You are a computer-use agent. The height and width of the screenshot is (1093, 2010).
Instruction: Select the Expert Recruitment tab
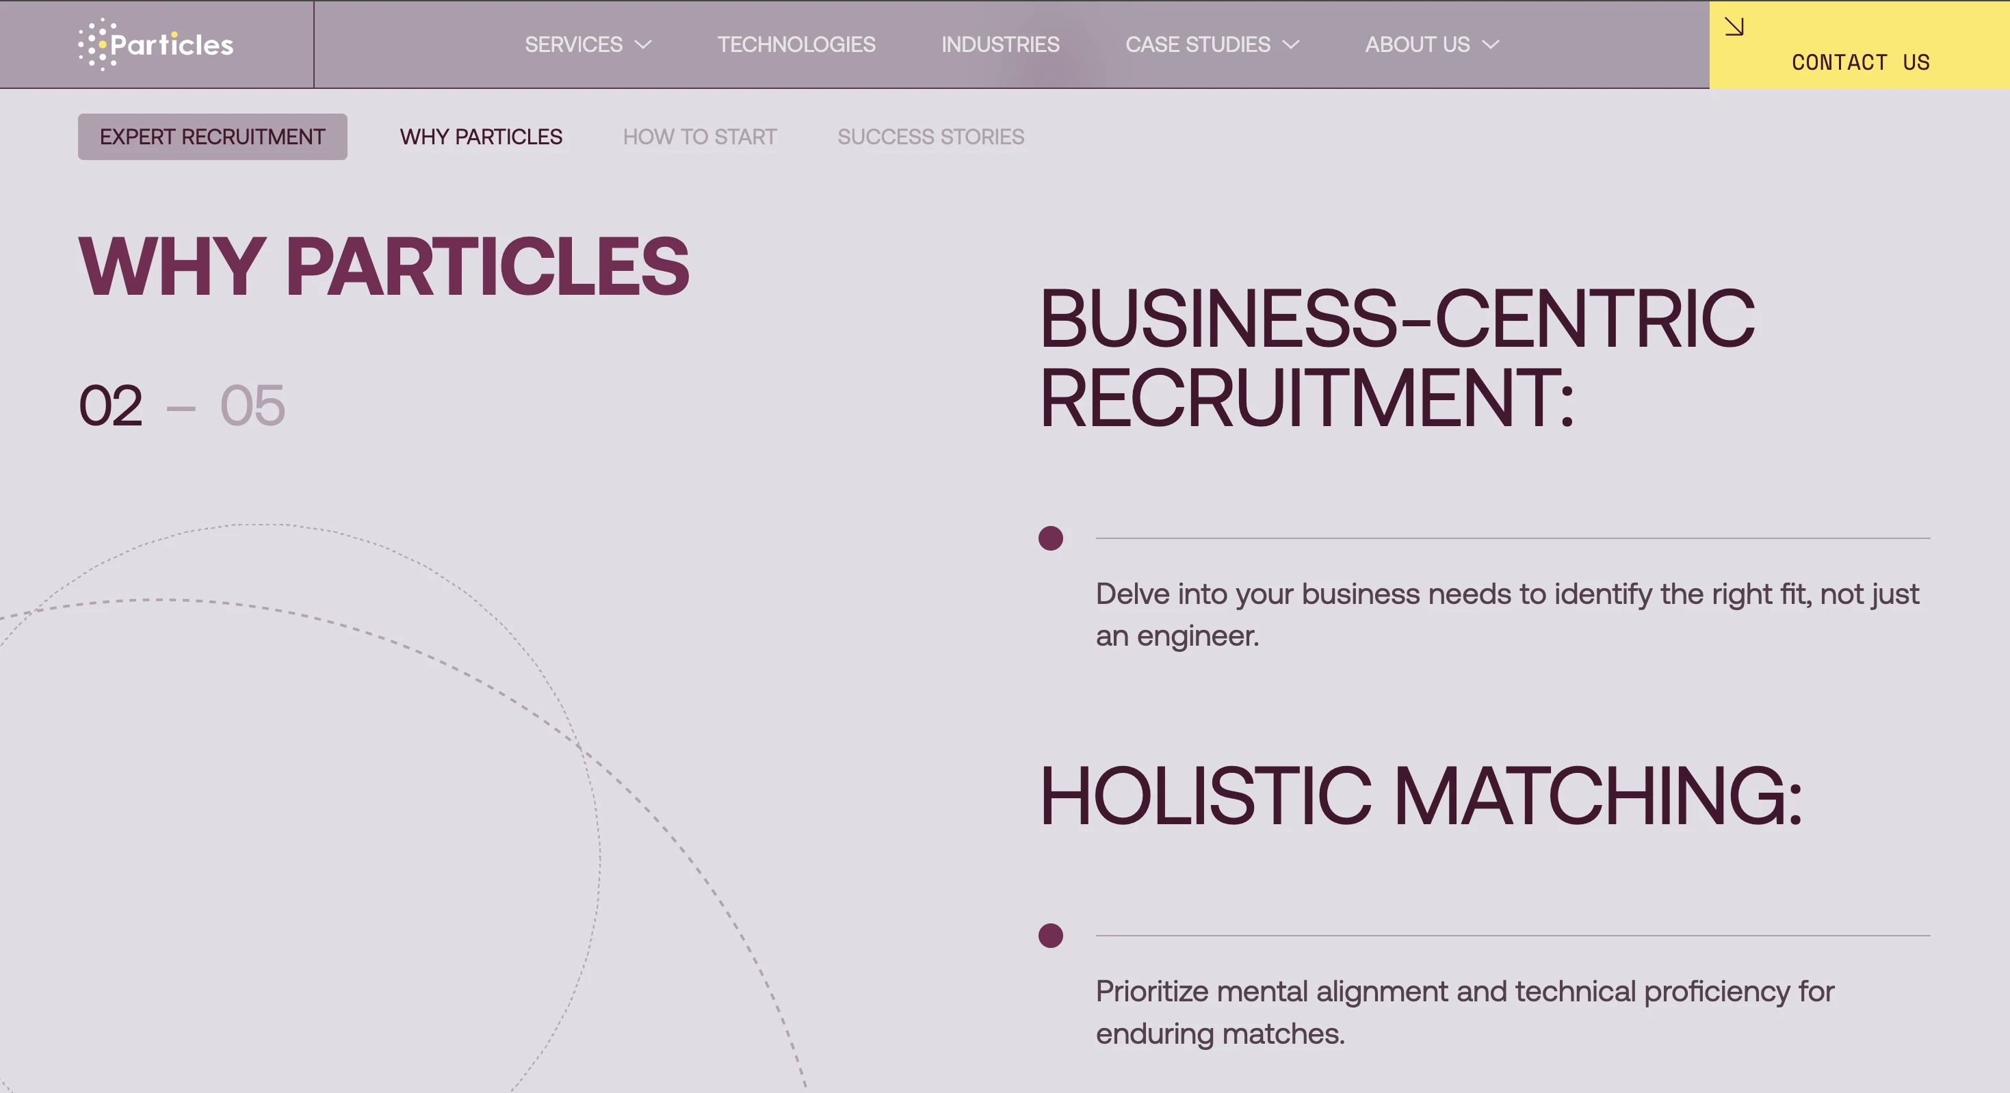coord(212,137)
